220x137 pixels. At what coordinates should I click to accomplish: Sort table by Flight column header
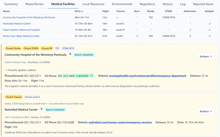[x=106, y=11]
